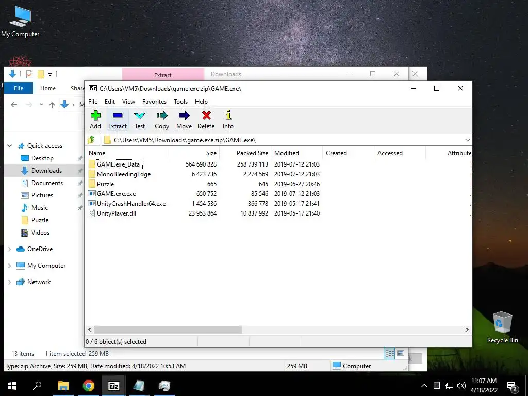Open File Explorer from the taskbar
528x396 pixels.
tap(63, 386)
